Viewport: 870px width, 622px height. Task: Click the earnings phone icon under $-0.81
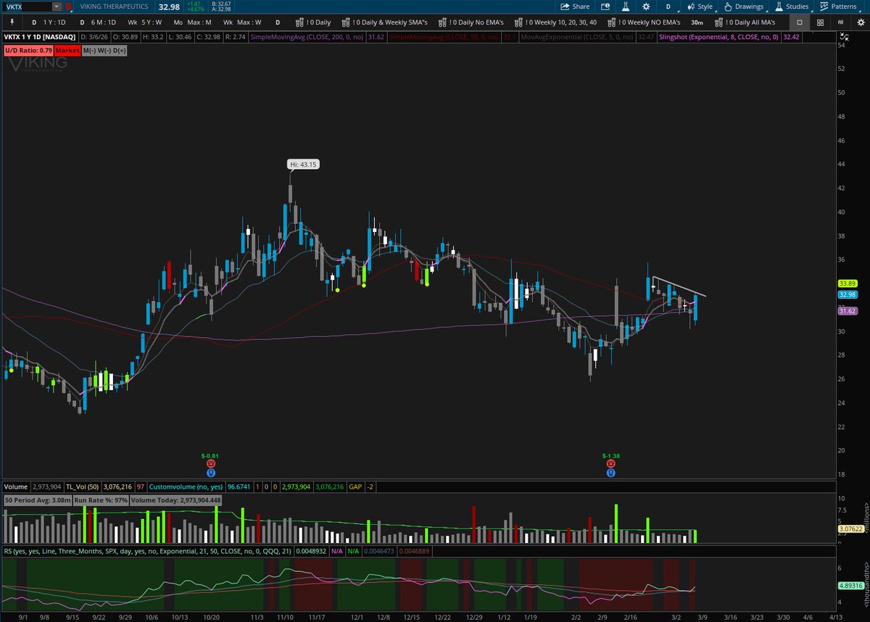click(x=210, y=464)
